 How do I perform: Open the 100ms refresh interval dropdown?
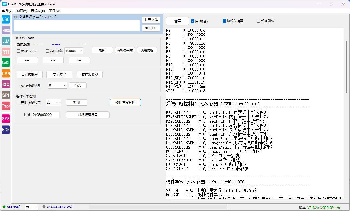pyautogui.click(x=74, y=51)
